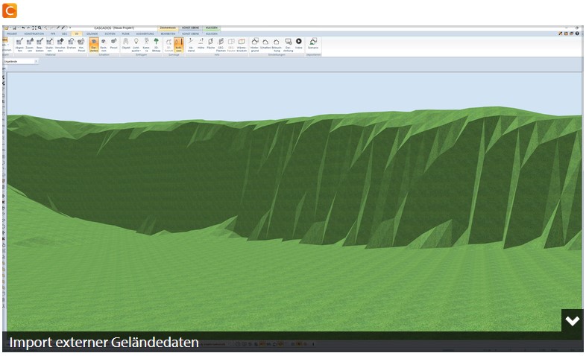The width and height of the screenshot is (586, 356).
Task: Toggle the Kollision mode button
Action: pos(179,45)
